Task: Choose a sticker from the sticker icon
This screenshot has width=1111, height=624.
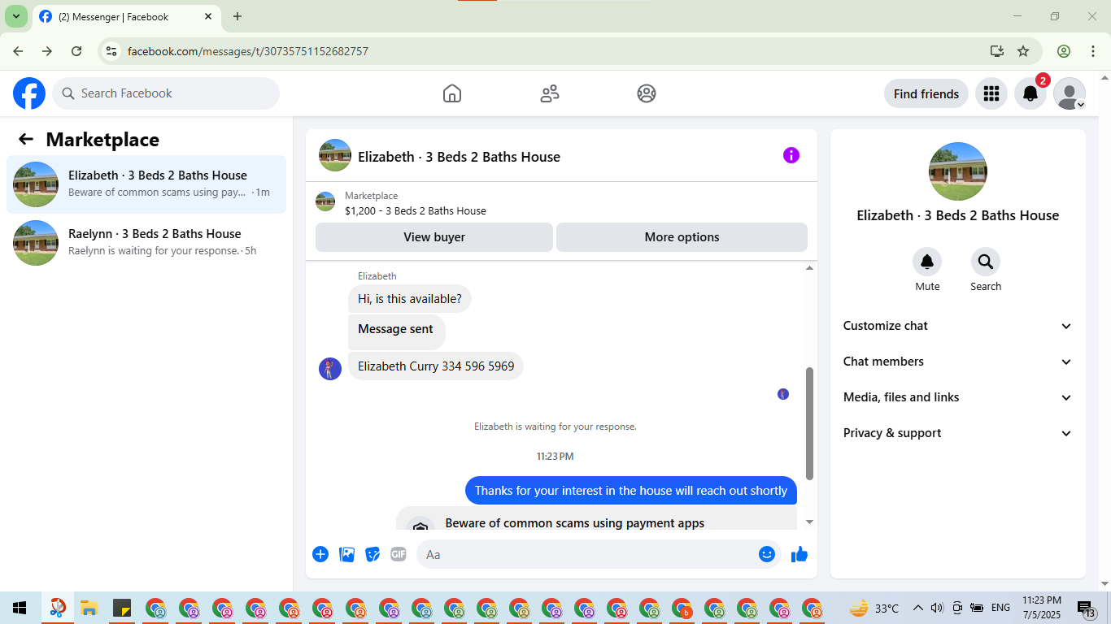Action: click(x=373, y=554)
